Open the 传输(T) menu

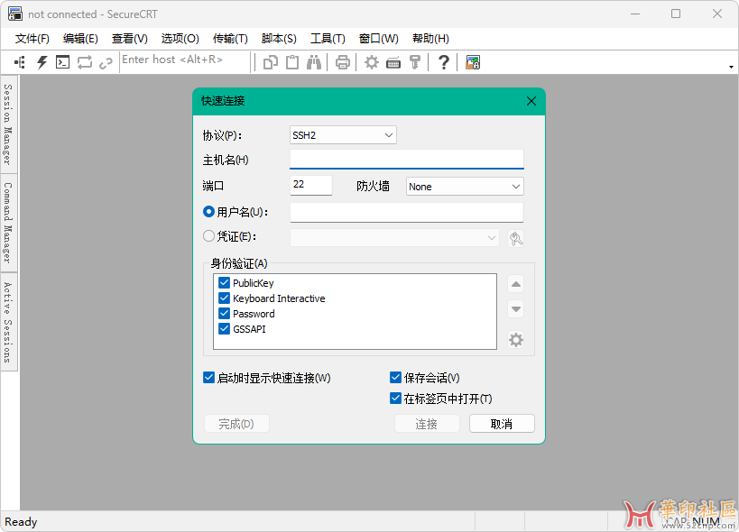(x=230, y=39)
